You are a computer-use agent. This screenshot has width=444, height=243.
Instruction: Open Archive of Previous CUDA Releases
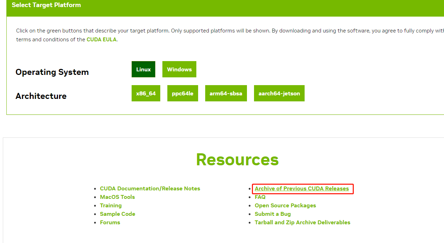click(x=302, y=189)
